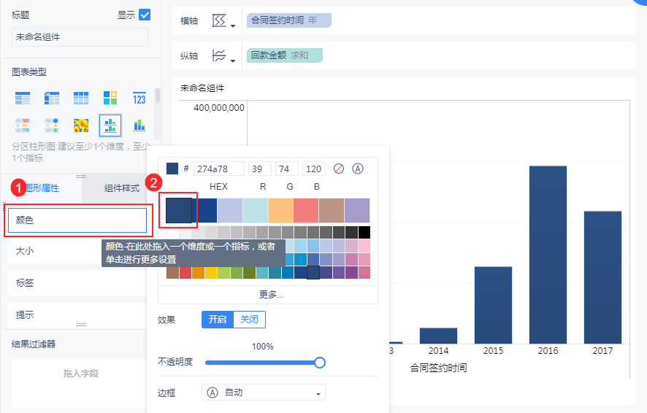The width and height of the screenshot is (647, 413).
Task: Select the grouped table chart type icon
Action: click(x=23, y=98)
